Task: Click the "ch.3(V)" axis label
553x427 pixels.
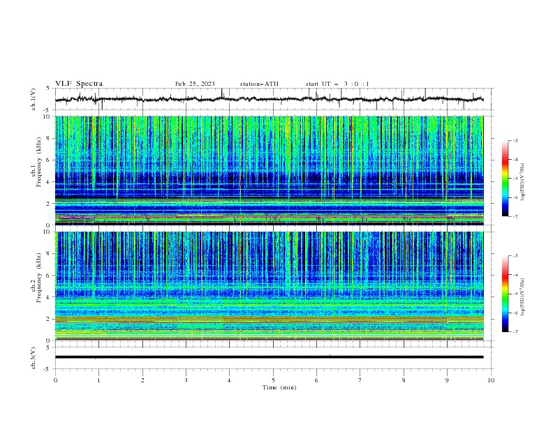Action: coord(34,358)
